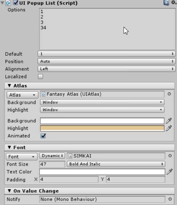Open the component help book icon

[166, 3]
